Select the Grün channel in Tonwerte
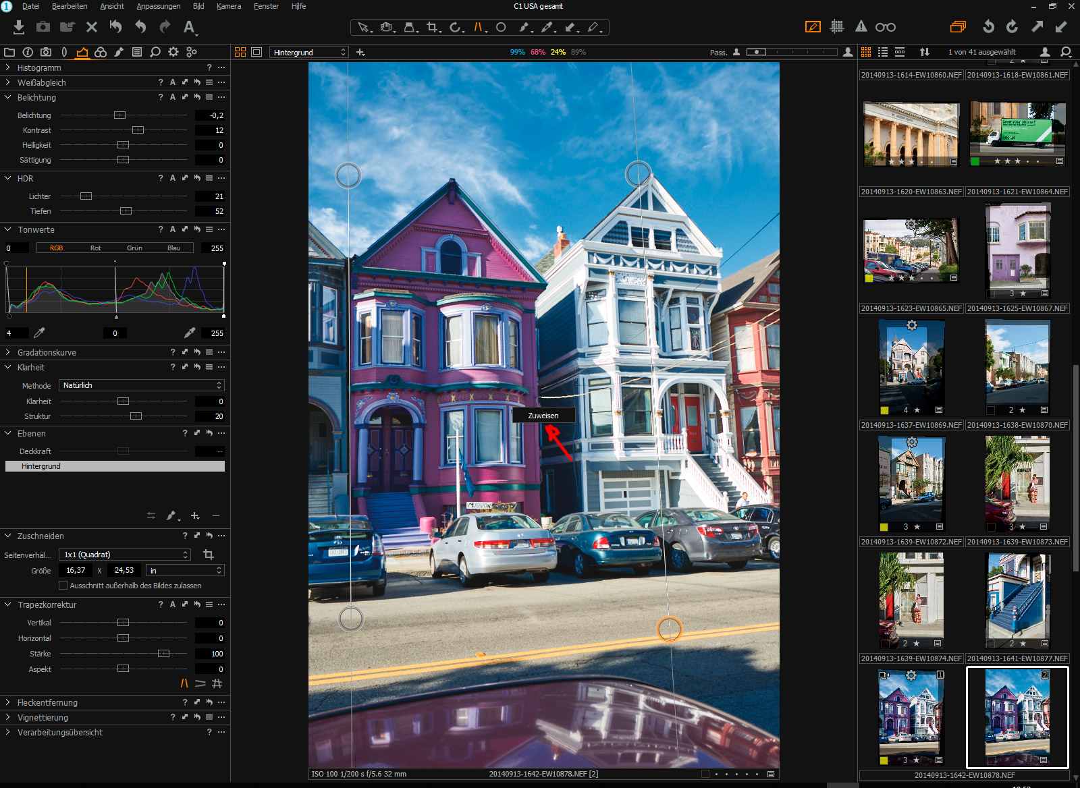Viewport: 1080px width, 788px height. 134,248
